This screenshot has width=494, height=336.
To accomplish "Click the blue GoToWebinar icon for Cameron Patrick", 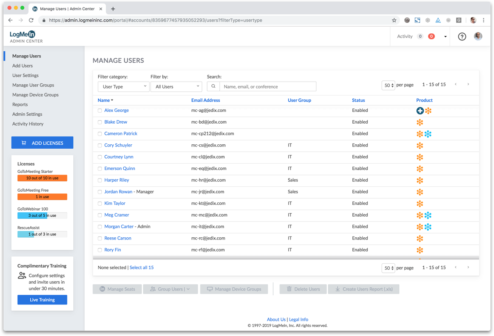I will click(x=428, y=134).
